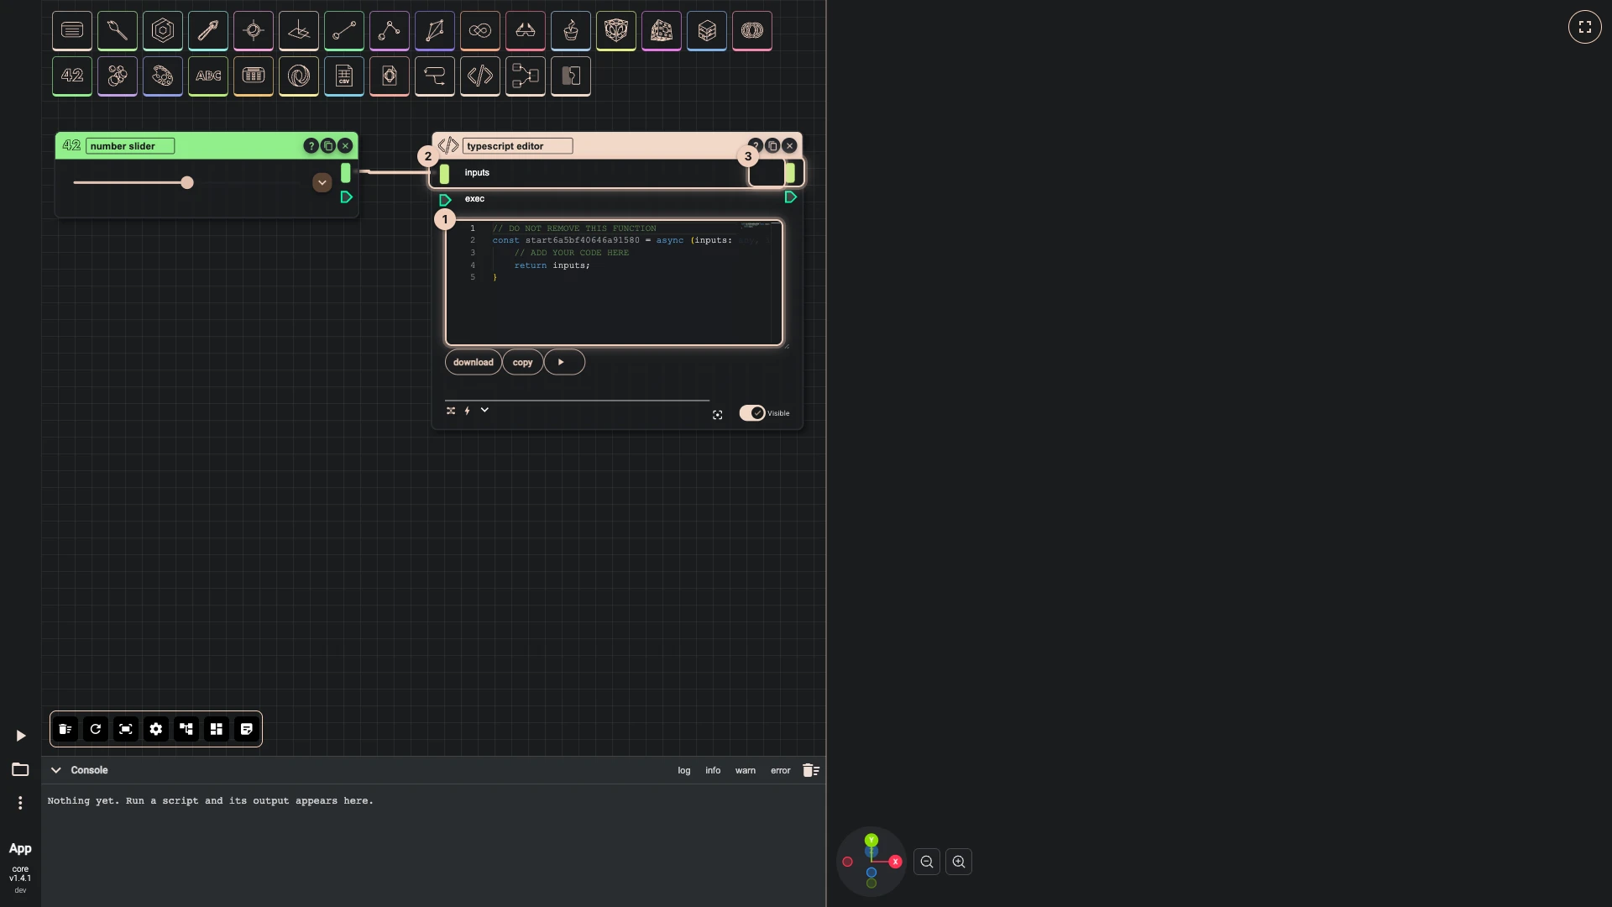The width and height of the screenshot is (1612, 907).
Task: Select the calendar grid category icon
Action: [x=254, y=76]
